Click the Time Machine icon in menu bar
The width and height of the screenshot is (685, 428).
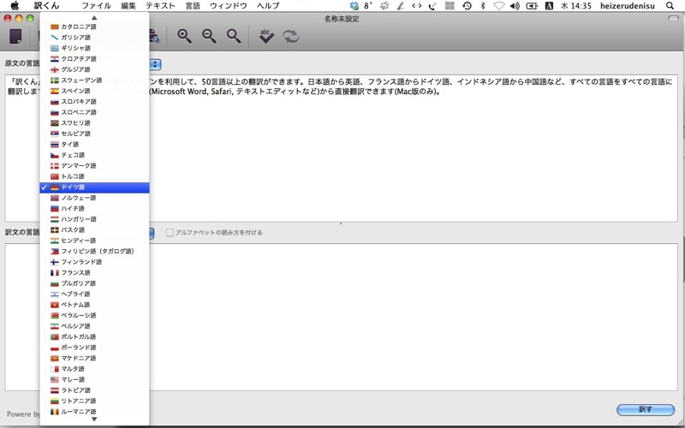(x=467, y=6)
